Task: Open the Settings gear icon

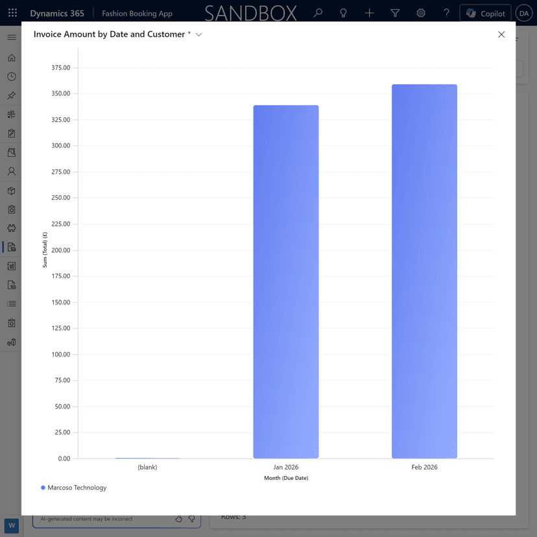Action: click(x=421, y=13)
